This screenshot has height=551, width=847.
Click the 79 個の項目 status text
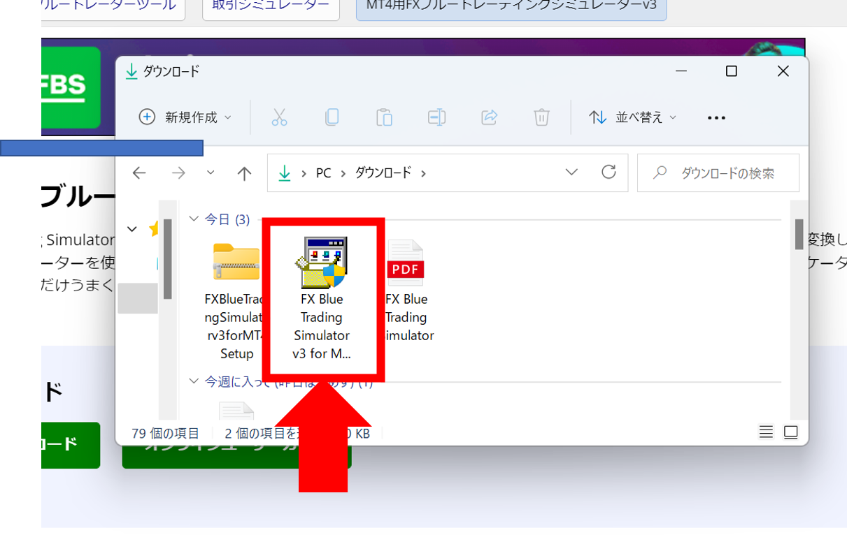166,433
